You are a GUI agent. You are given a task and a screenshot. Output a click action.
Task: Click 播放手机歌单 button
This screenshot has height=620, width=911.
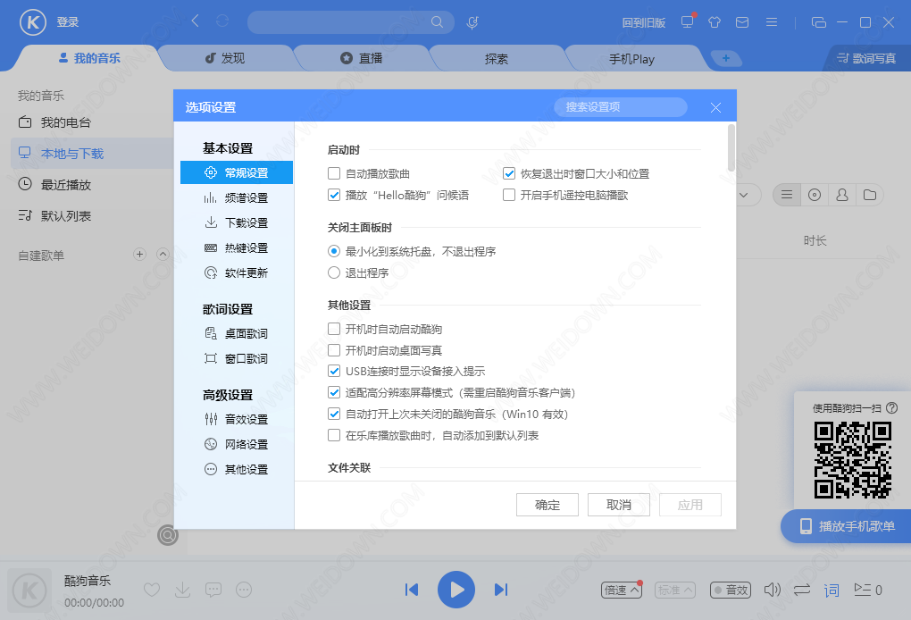(x=847, y=526)
